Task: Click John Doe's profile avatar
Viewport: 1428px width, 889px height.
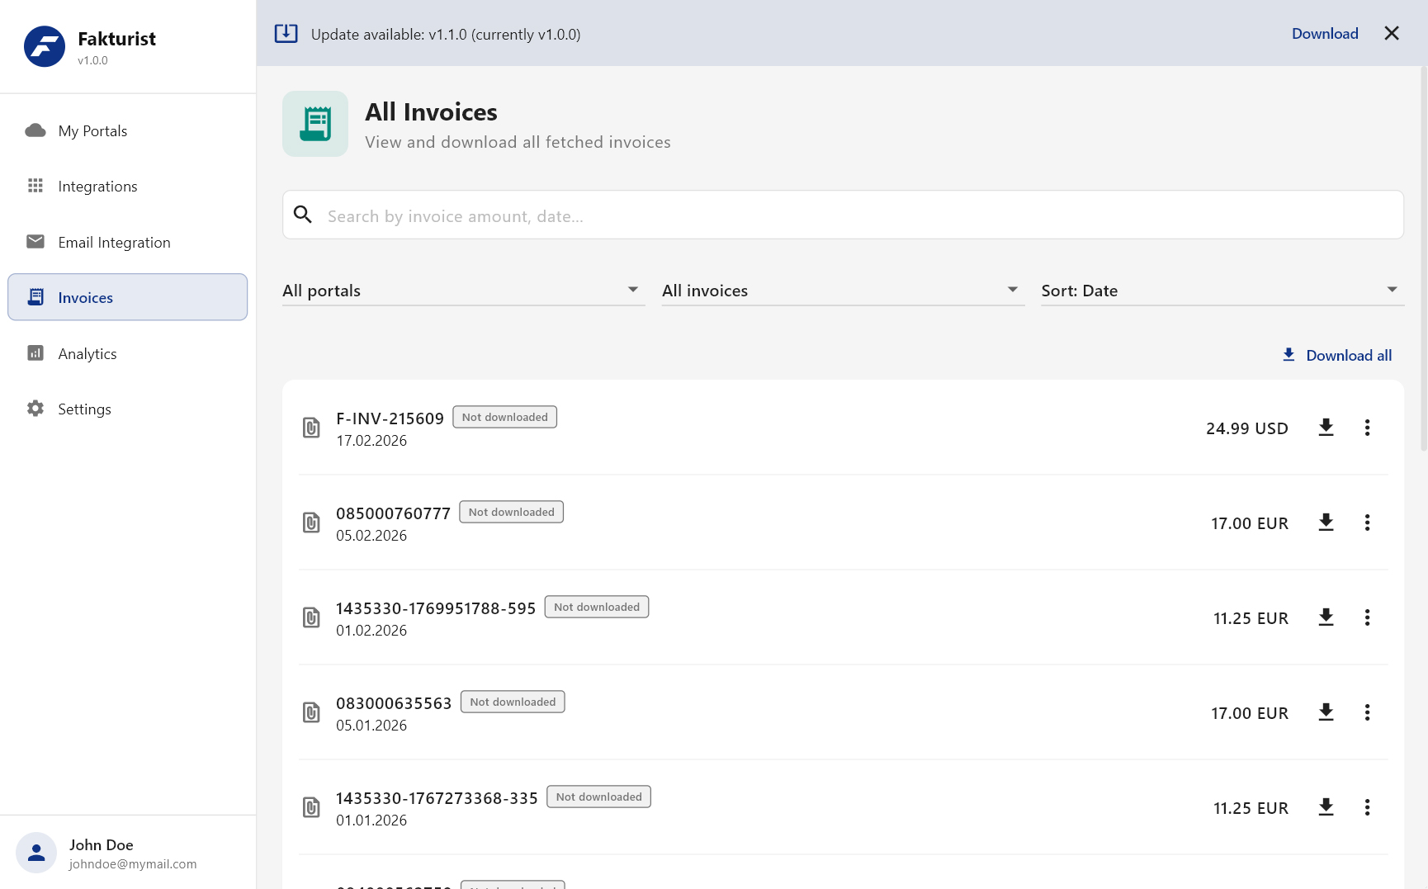Action: click(x=36, y=853)
